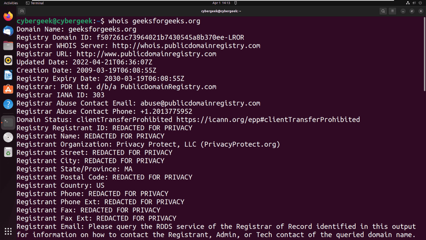Open the Trash in the dock
The height and width of the screenshot is (240, 426).
(8, 152)
